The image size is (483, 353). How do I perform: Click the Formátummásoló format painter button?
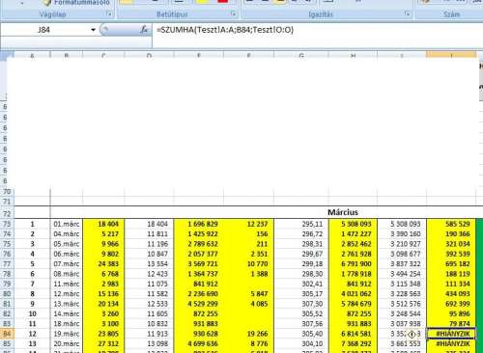click(76, 3)
